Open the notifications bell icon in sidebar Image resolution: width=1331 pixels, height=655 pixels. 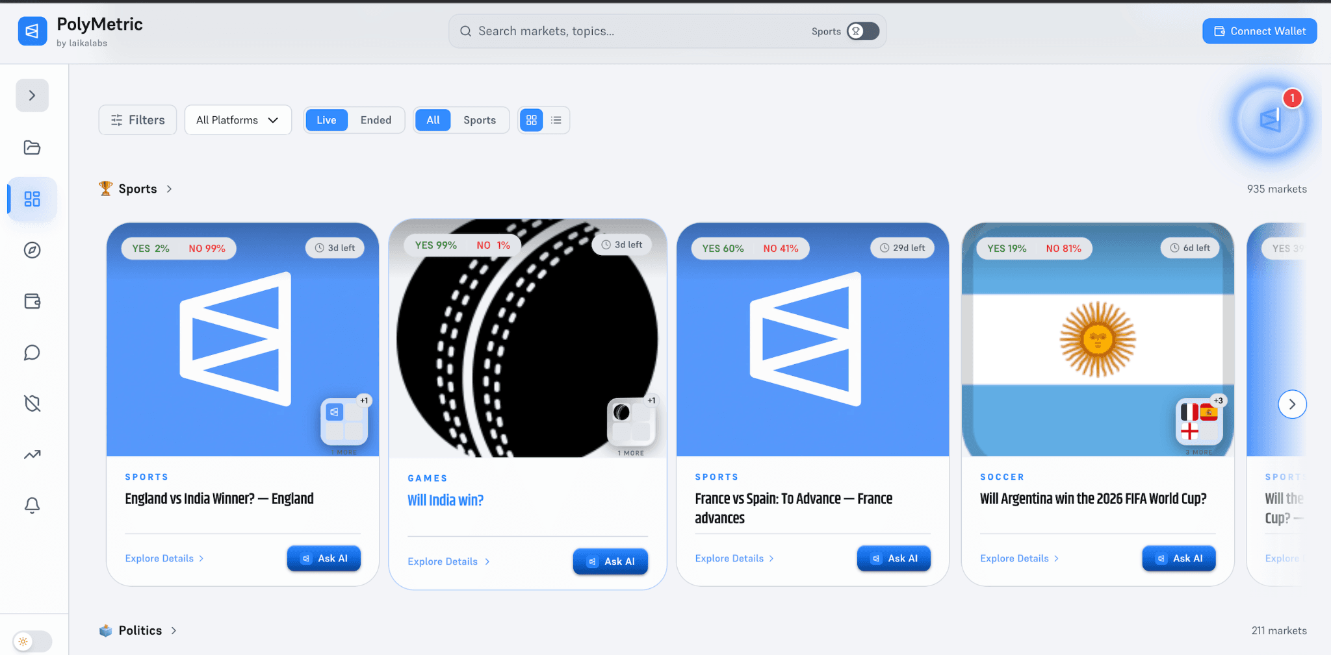[32, 505]
